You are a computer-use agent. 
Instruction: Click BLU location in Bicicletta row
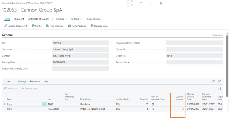[x=118, y=104]
